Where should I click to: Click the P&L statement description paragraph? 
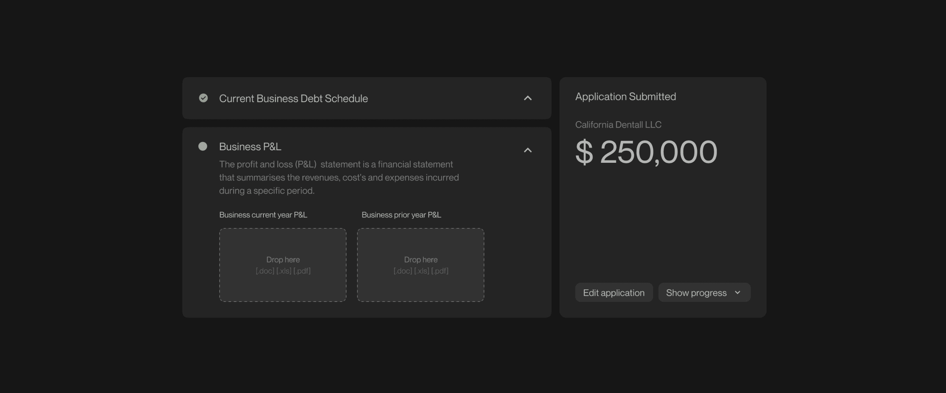tap(338, 177)
